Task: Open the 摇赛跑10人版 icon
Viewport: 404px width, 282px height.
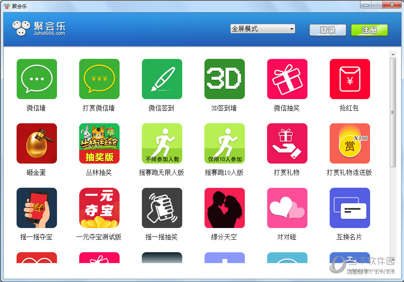Action: pyautogui.click(x=225, y=143)
